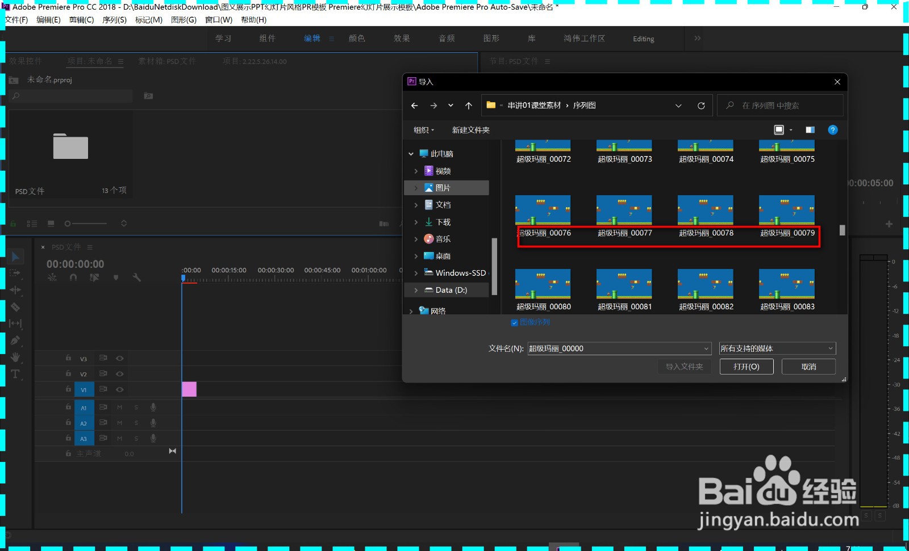Viewport: 909px width, 551px height.
Task: Go forward in Import dialog
Action: coord(433,106)
